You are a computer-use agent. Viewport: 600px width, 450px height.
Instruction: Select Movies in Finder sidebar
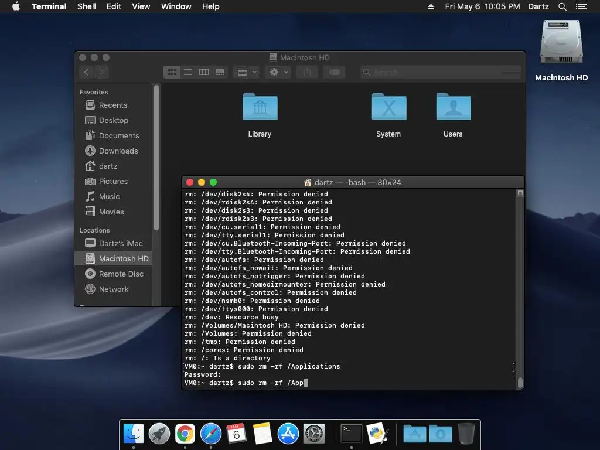point(113,212)
